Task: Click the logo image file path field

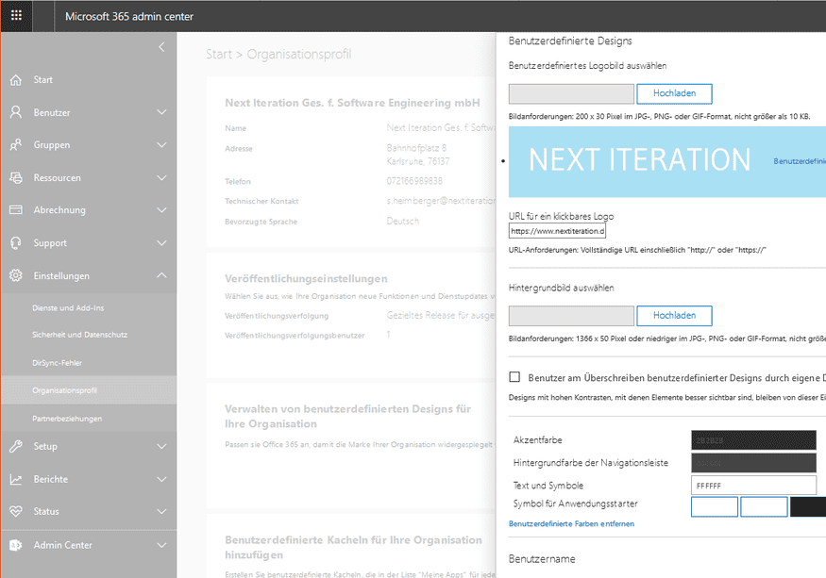Action: coord(571,93)
